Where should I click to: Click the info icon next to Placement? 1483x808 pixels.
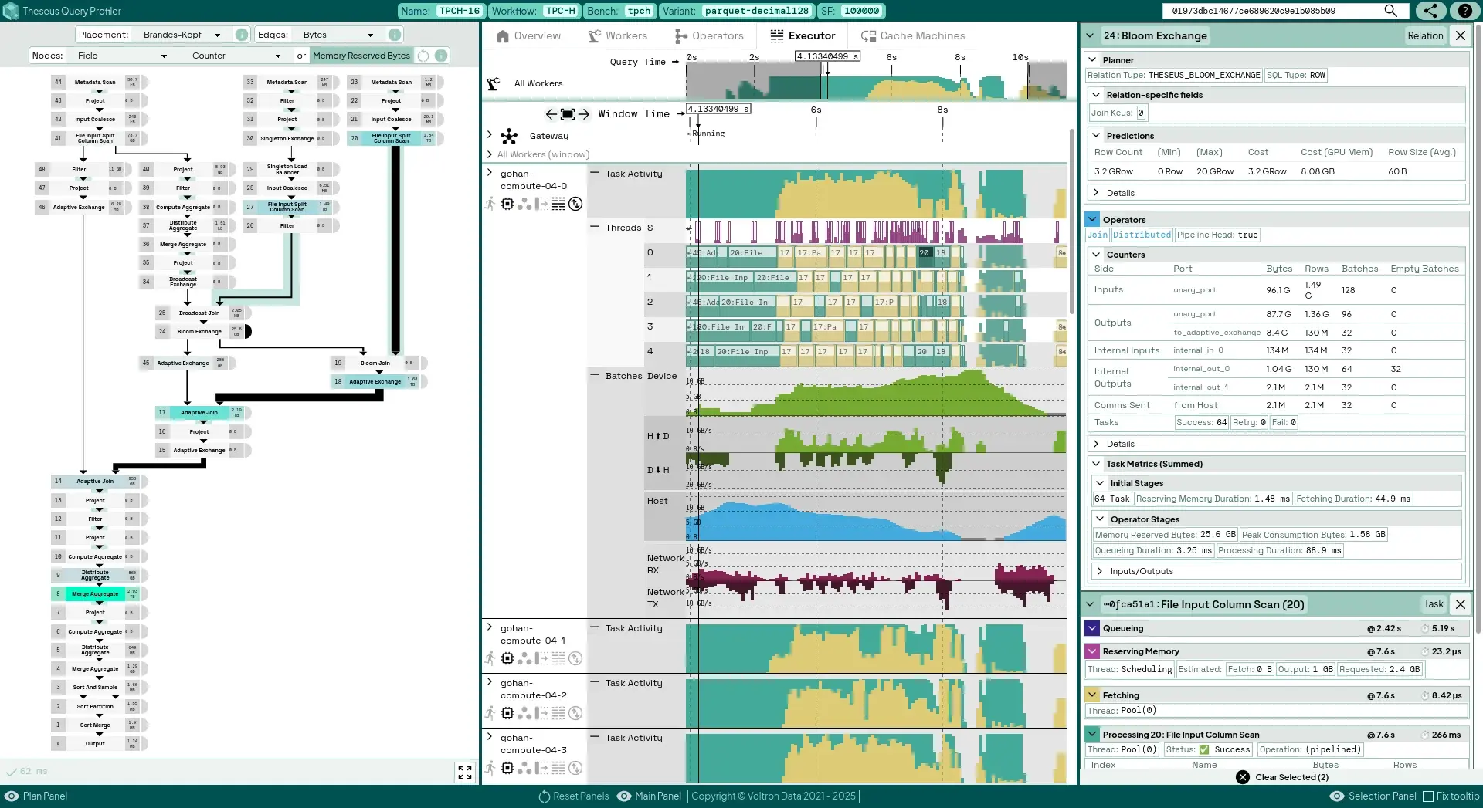click(242, 35)
